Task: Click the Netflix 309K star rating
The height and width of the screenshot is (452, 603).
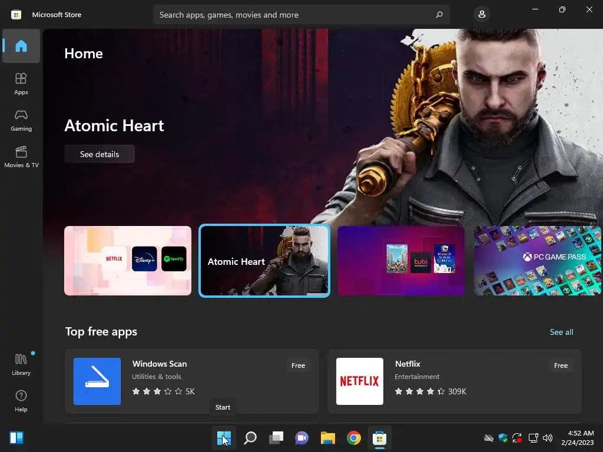Action: [430, 391]
